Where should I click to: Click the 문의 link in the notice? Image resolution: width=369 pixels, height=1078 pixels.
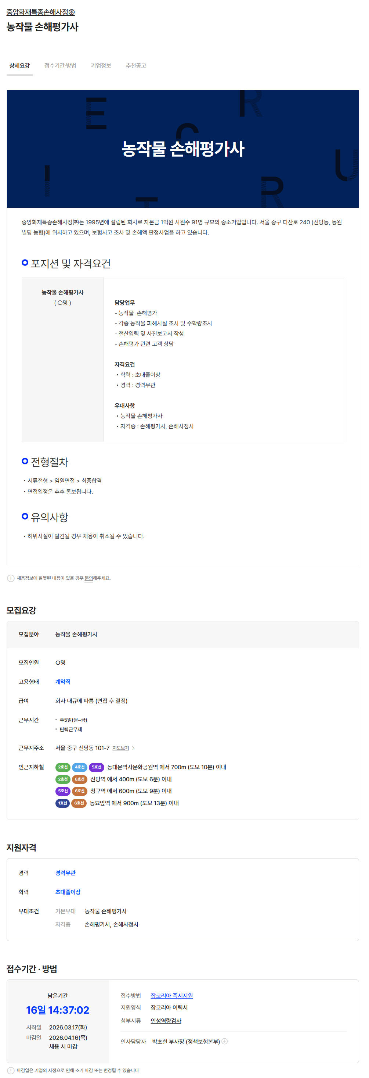88,578
